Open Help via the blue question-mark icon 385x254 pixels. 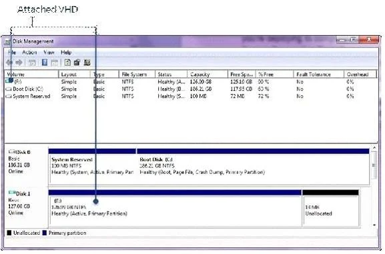pos(45,63)
